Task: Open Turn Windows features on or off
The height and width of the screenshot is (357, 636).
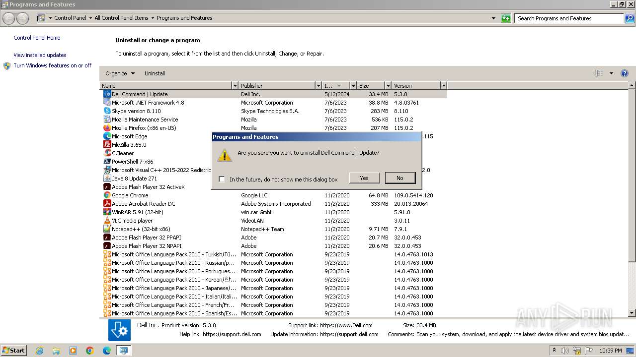Action: point(53,65)
